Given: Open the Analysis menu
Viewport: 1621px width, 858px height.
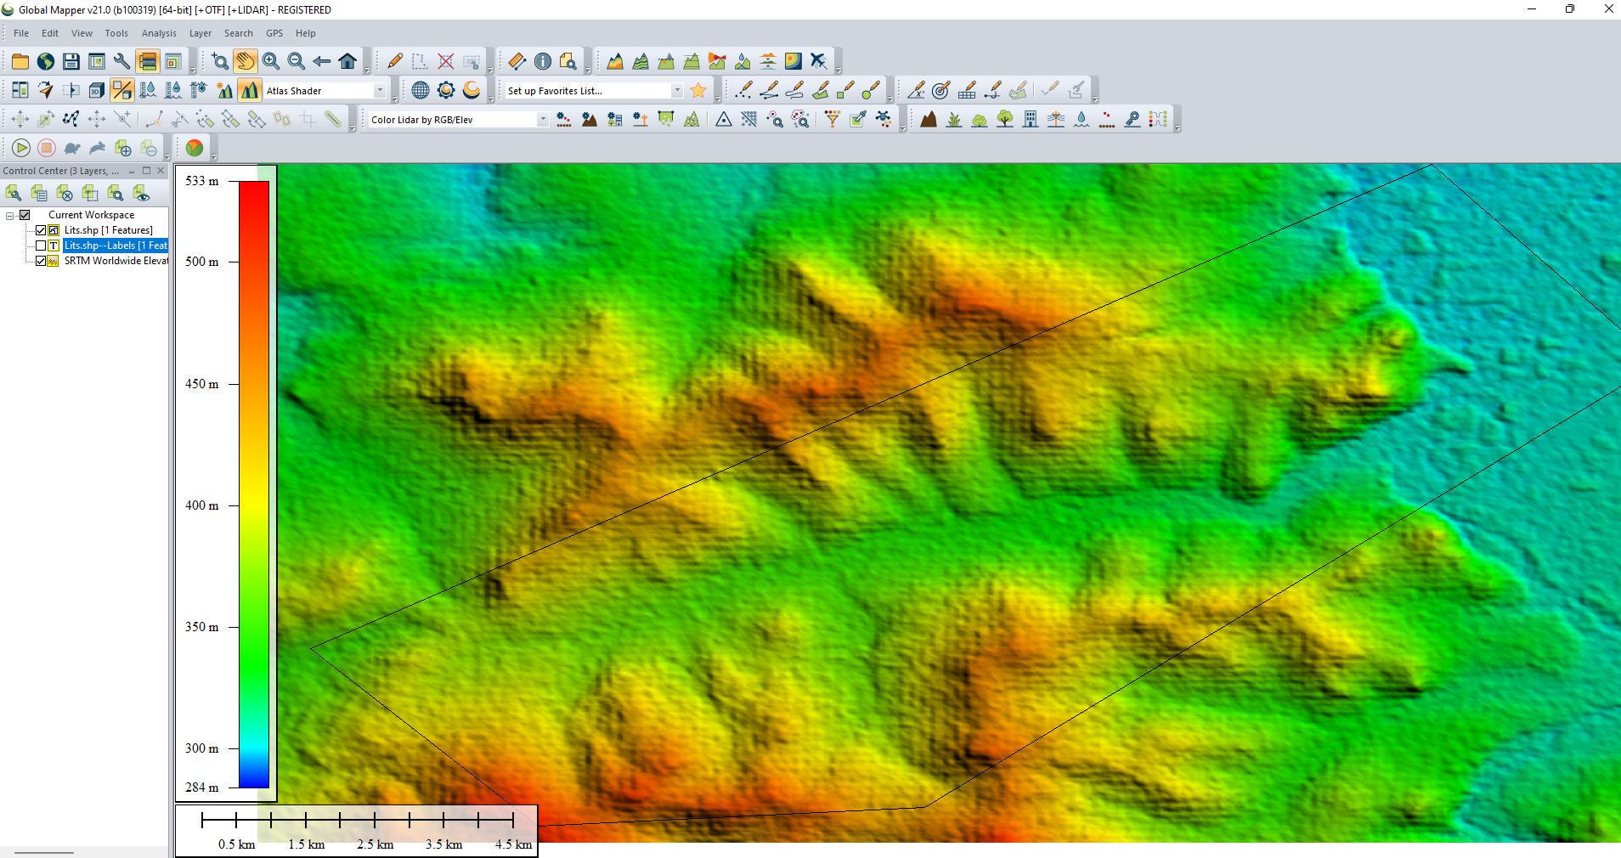Looking at the screenshot, I should tap(159, 33).
